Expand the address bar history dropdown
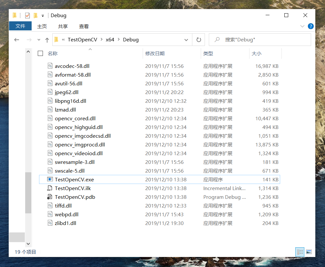The width and height of the screenshot is (325, 267). pos(186,39)
